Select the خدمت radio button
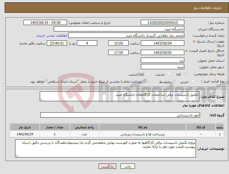This screenshot has height=174, width=229. coord(169,74)
